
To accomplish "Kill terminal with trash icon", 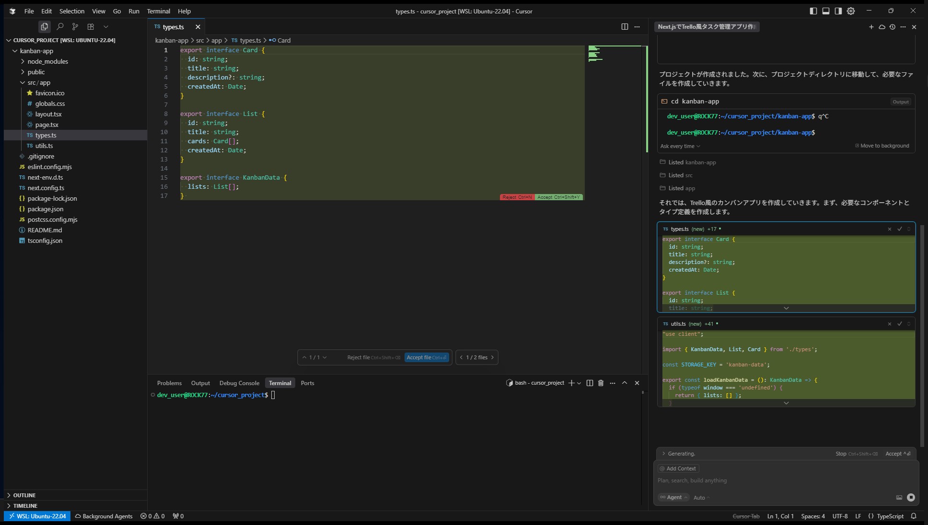I will click(x=601, y=383).
